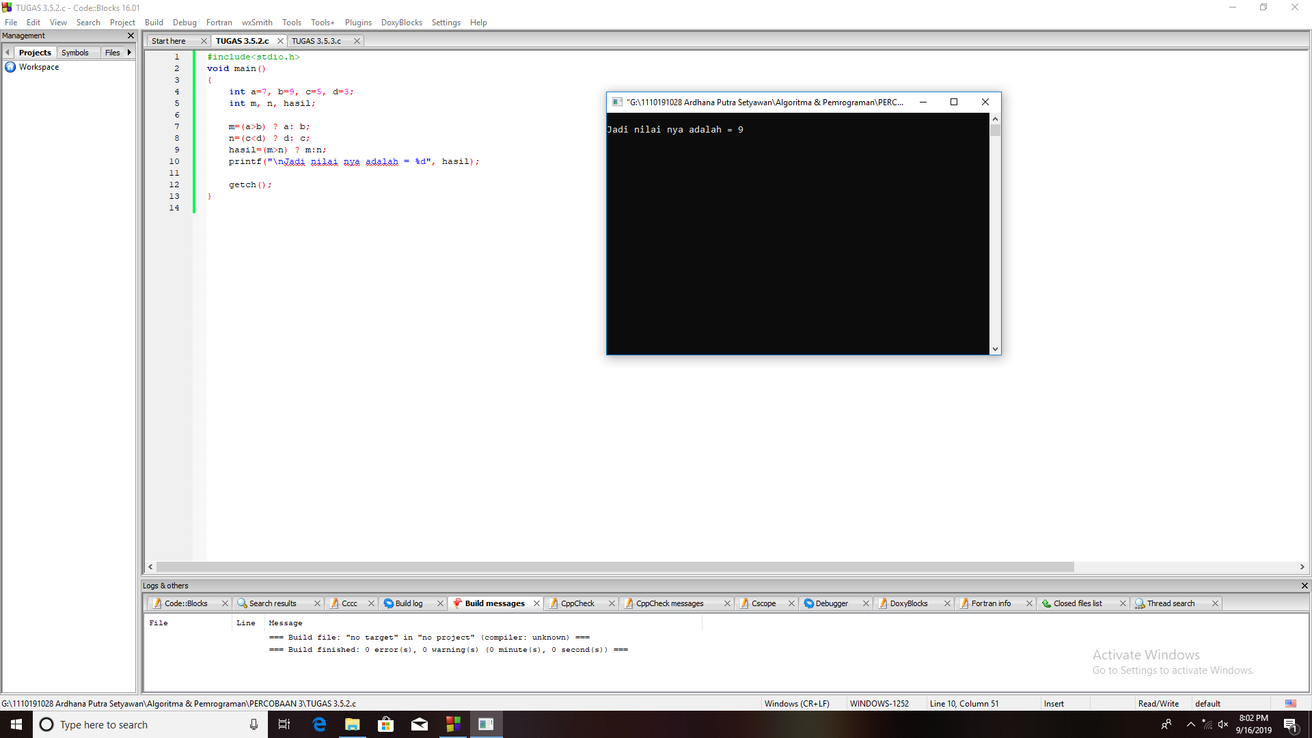1312x738 pixels.
Task: Open Microsoft Edge from the taskbar
Action: (319, 724)
